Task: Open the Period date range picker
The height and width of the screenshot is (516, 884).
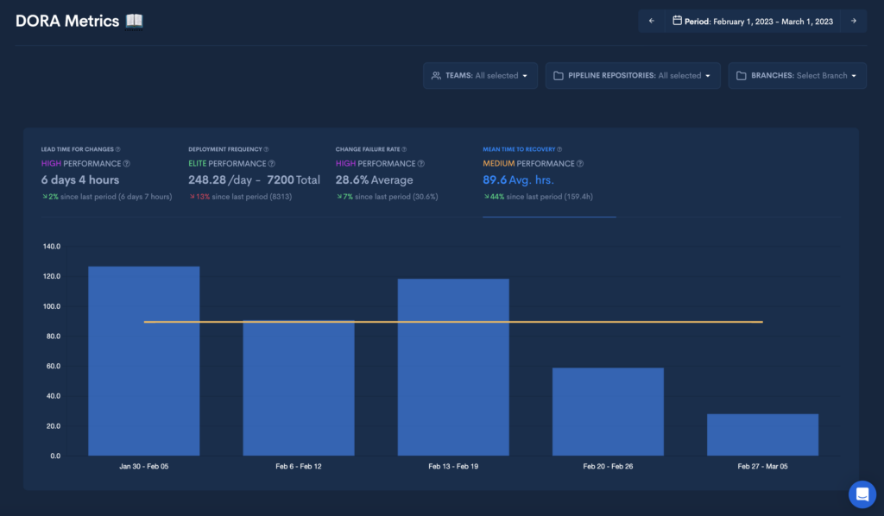Action: coord(753,21)
